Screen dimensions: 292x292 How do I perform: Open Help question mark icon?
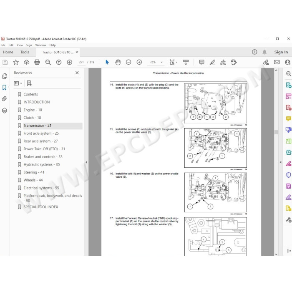(254, 52)
